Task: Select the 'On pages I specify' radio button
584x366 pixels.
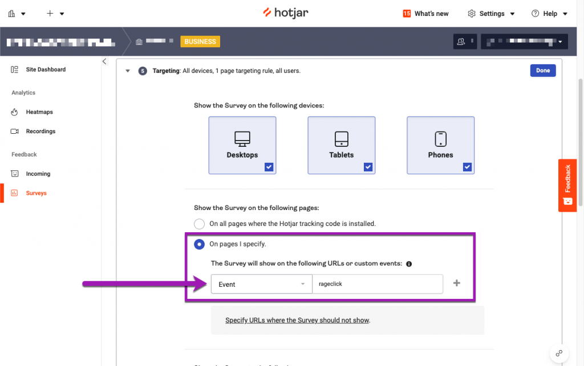Action: (199, 244)
